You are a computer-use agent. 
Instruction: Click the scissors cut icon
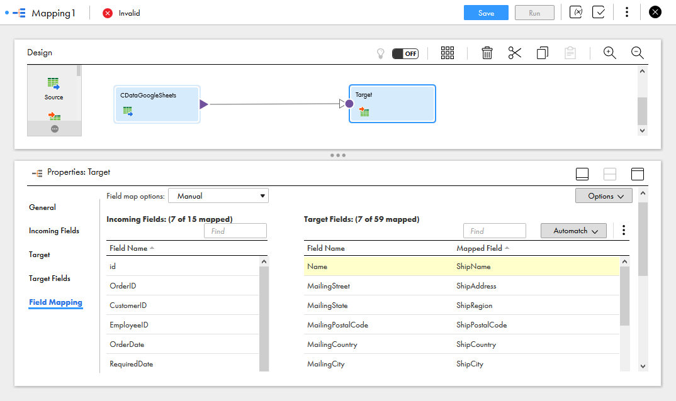[x=515, y=53]
